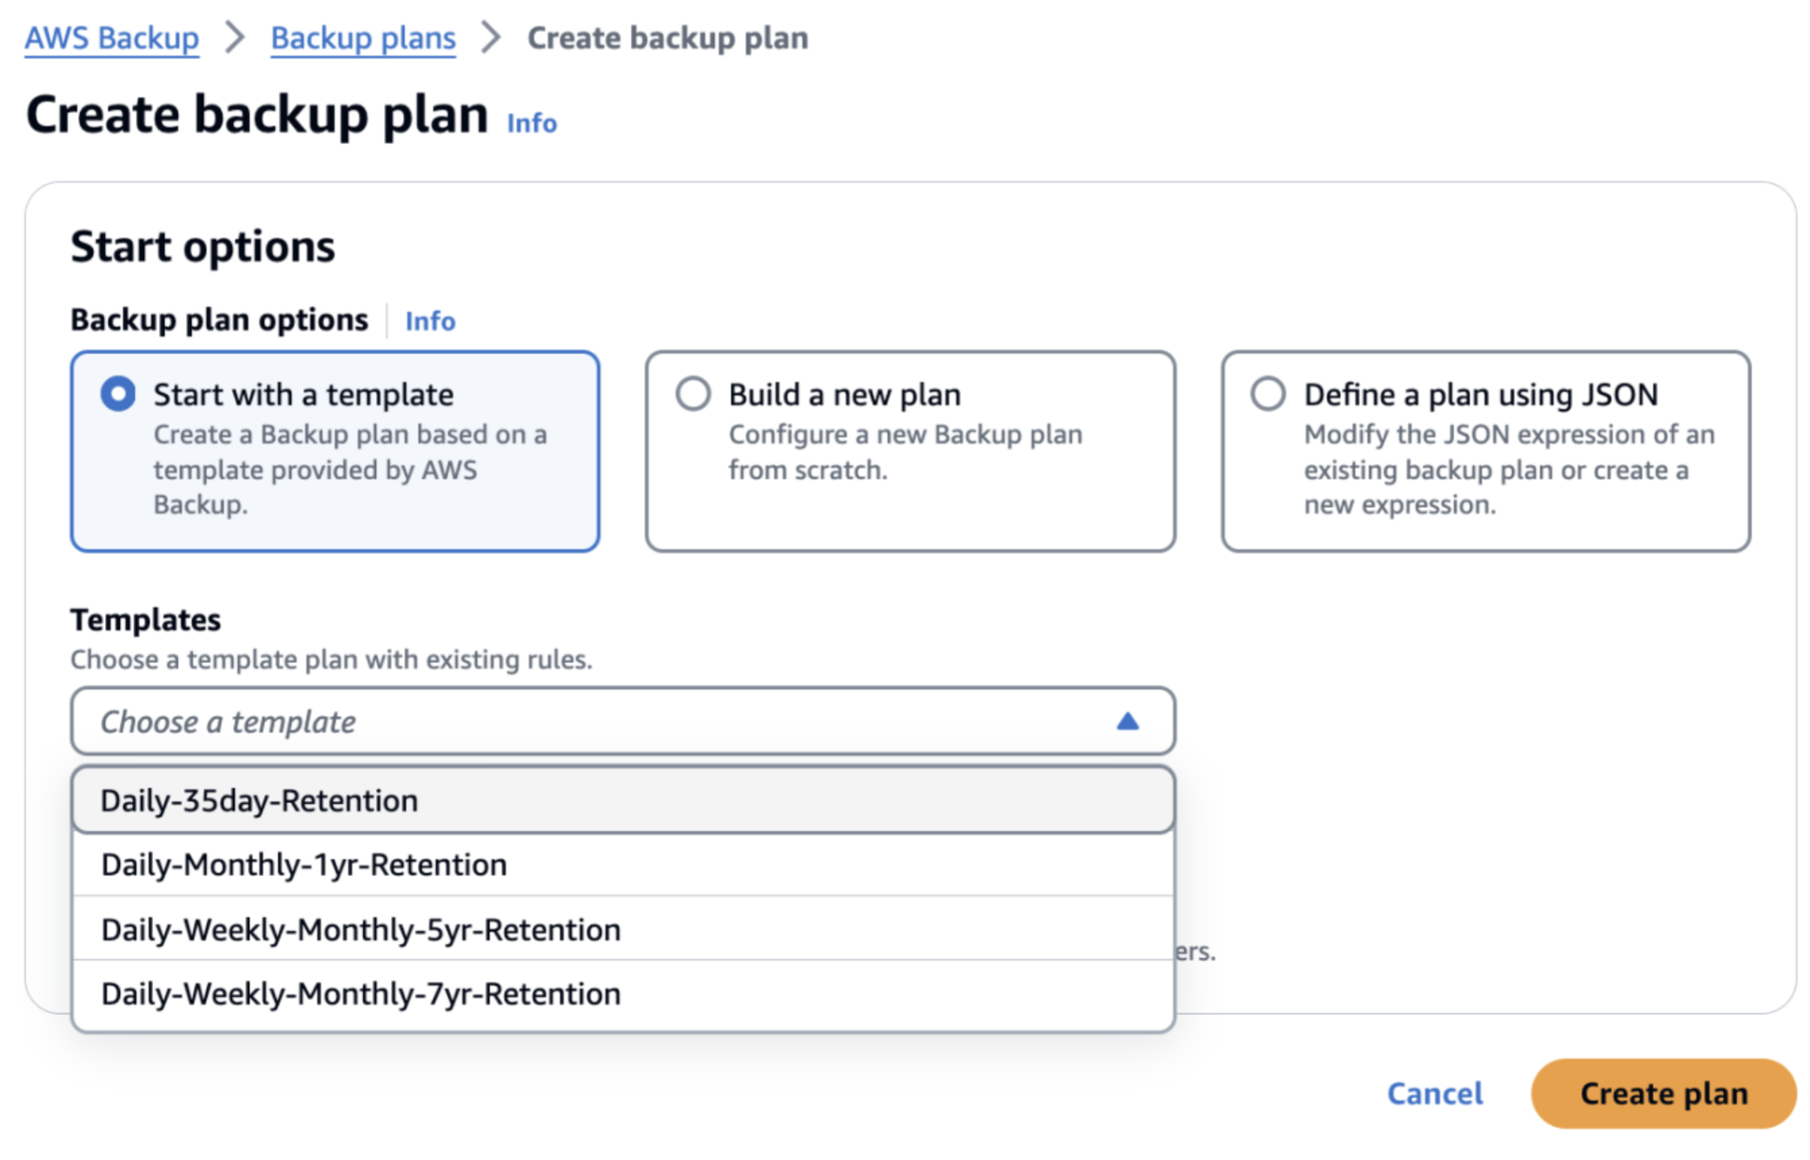
Task: Select the Start with a template radio
Action: click(118, 393)
